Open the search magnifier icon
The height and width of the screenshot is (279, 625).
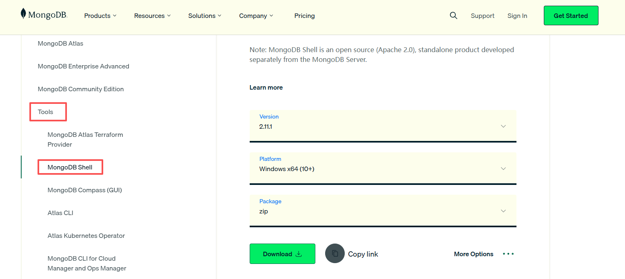453,15
